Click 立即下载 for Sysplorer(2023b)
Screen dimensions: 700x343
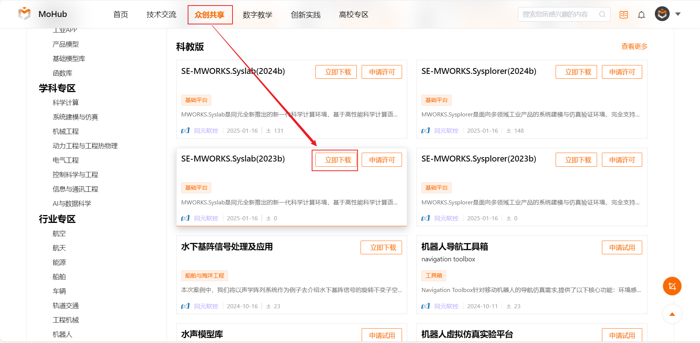coord(576,160)
